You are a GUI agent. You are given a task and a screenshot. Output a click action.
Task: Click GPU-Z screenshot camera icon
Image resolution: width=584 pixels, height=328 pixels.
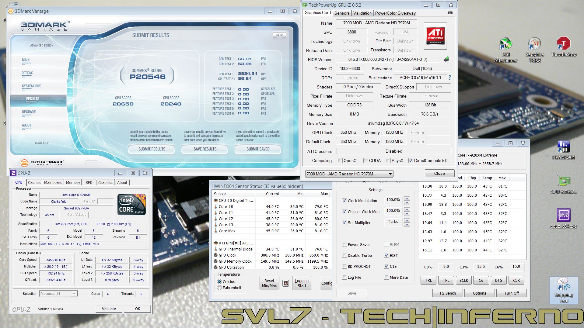450,13
